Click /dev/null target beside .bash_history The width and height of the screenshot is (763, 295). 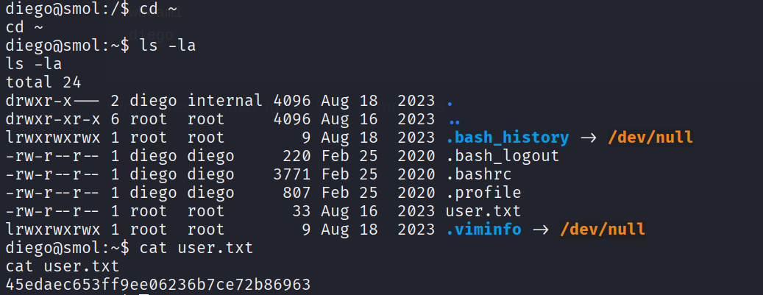652,138
